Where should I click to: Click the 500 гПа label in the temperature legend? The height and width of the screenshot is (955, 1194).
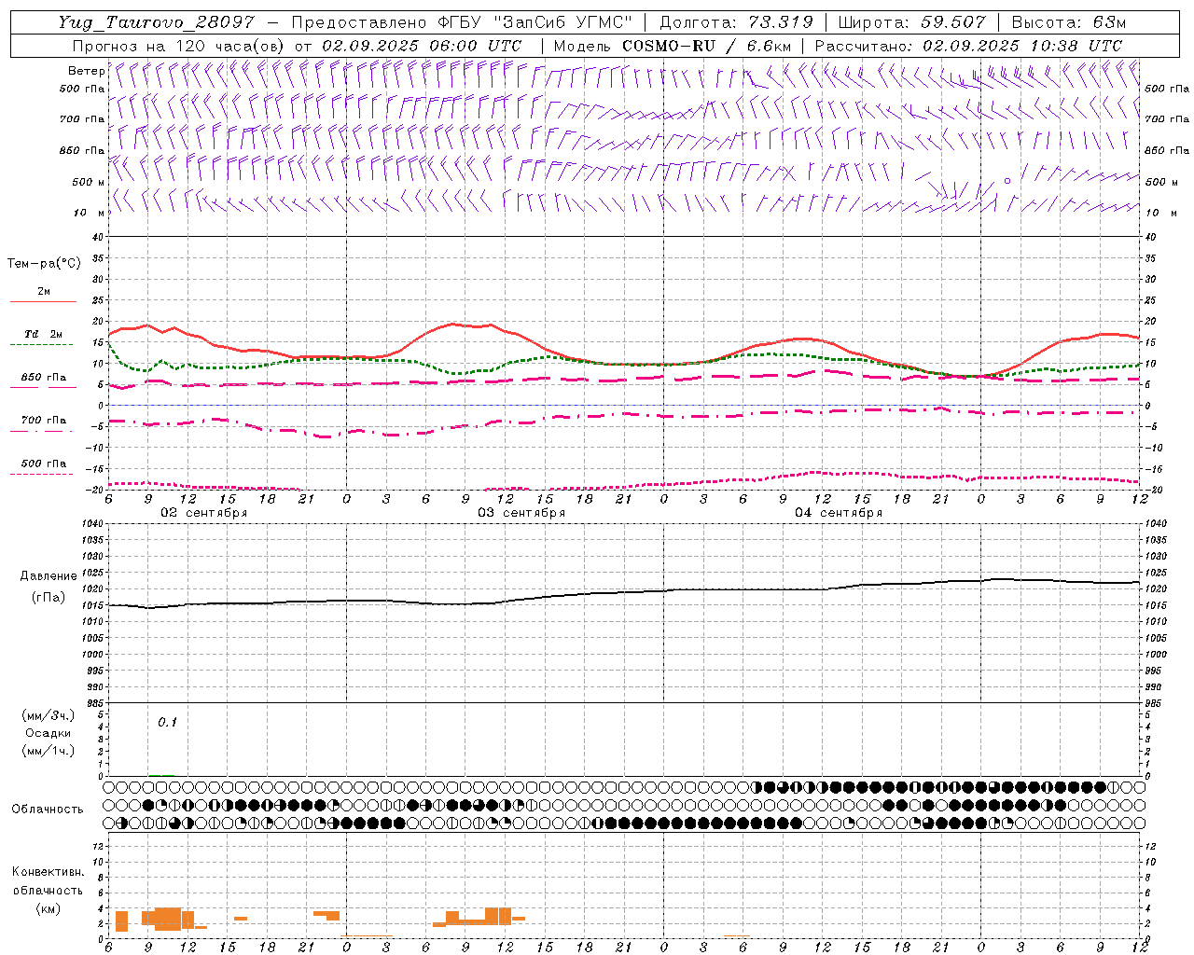44,464
